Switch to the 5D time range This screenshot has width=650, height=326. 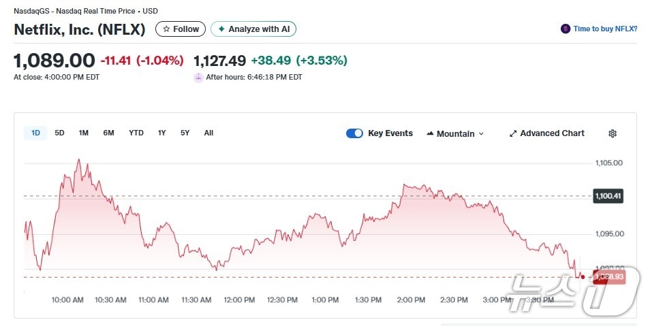click(59, 133)
